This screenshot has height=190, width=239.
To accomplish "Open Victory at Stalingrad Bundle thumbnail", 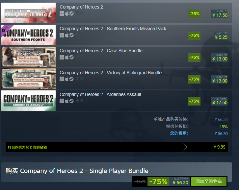I will pyautogui.click(x=28, y=79).
